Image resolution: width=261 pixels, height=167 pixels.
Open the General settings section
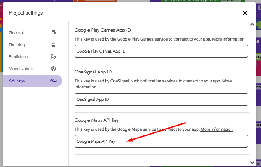32,33
